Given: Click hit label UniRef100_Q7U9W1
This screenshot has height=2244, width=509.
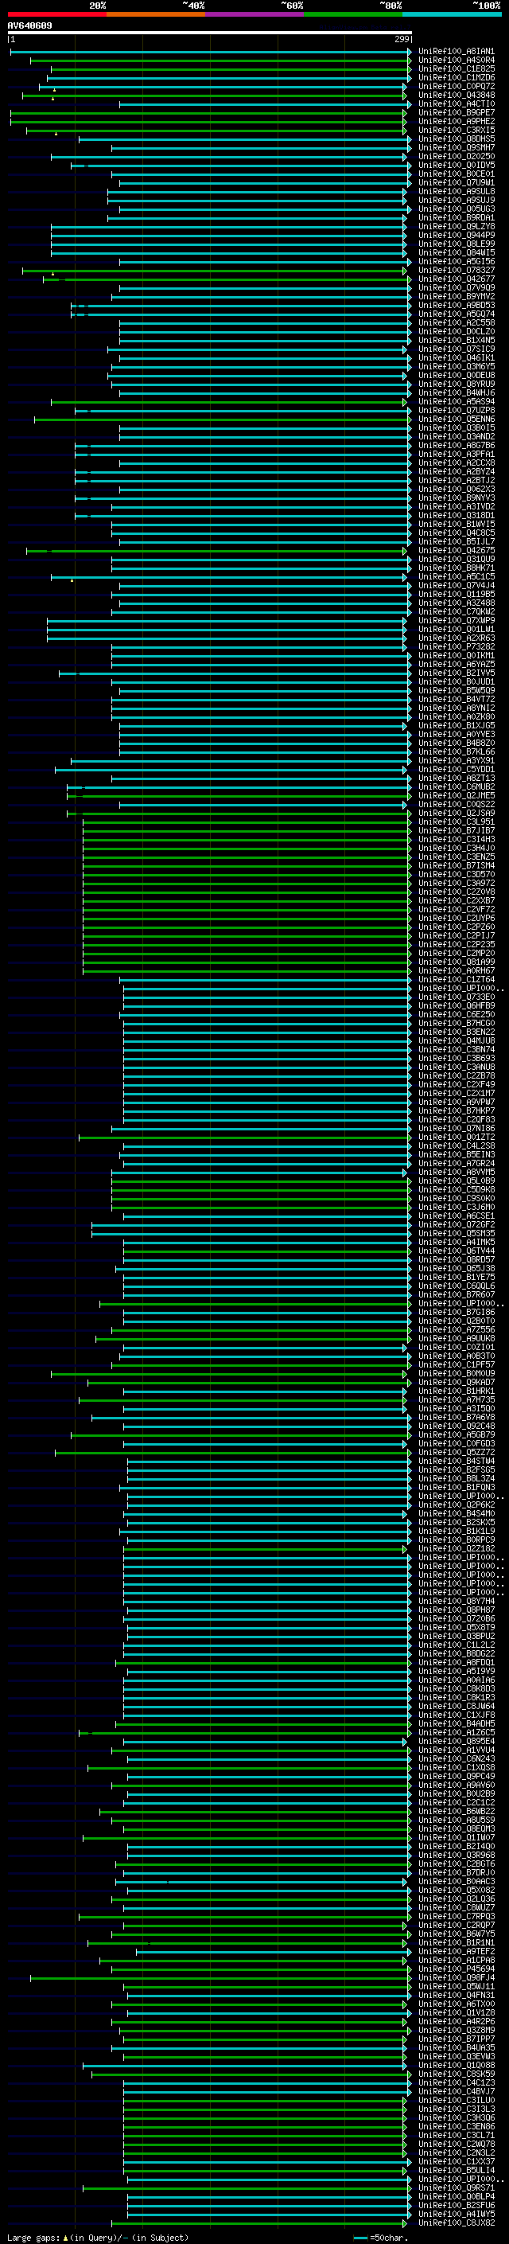Looking at the screenshot, I should point(456,183).
